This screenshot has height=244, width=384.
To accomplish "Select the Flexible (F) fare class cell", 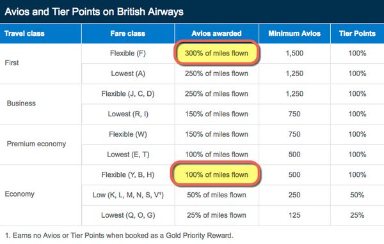I will click(x=128, y=53).
